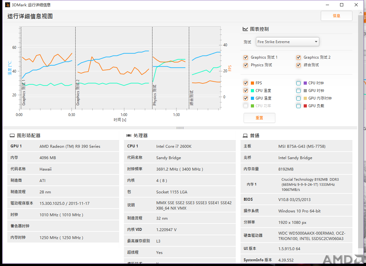Click the tan GPU memory clock swatch

tap(305, 98)
